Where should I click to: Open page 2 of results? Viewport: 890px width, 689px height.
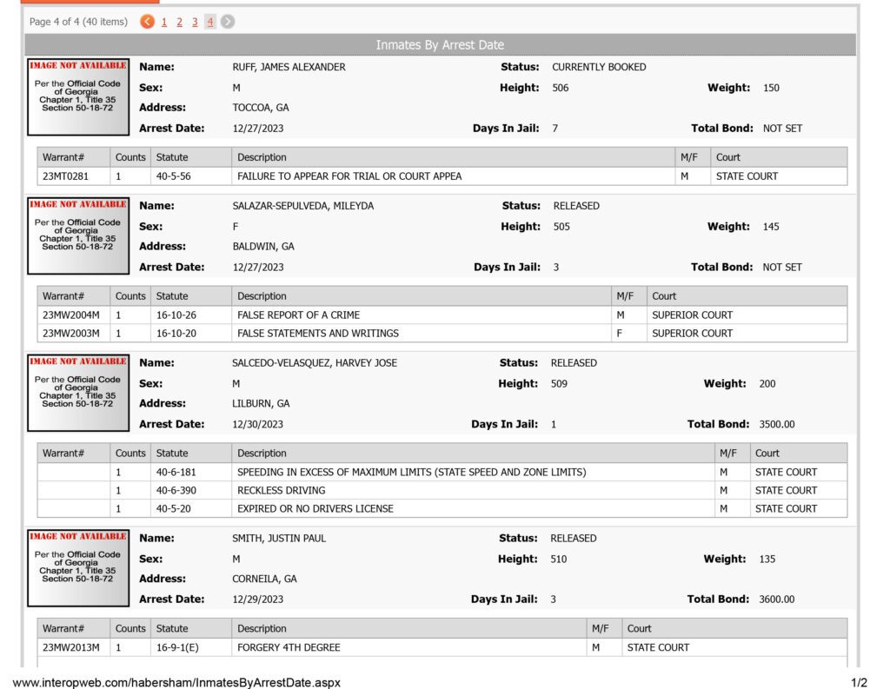click(x=179, y=22)
